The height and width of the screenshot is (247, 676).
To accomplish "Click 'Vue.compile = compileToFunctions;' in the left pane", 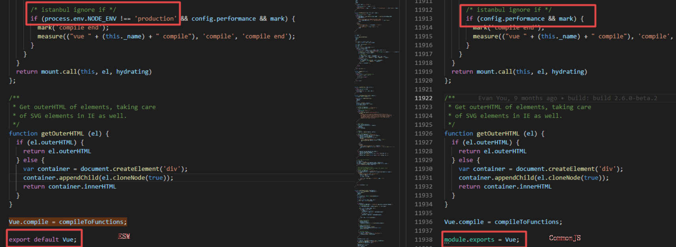I will [68, 222].
